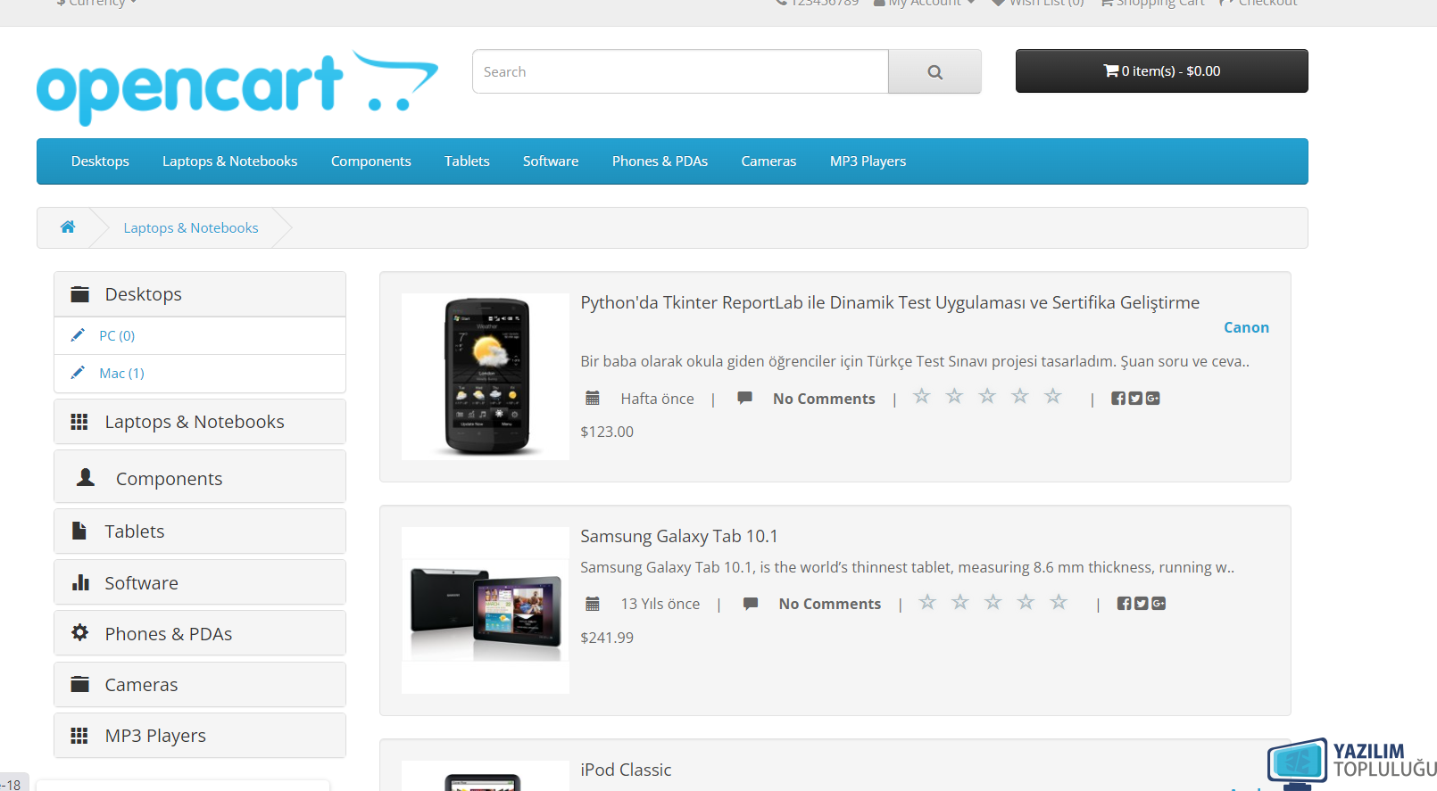Click Laptops & Notebooks breadcrumb link
The height and width of the screenshot is (791, 1437).
click(191, 228)
